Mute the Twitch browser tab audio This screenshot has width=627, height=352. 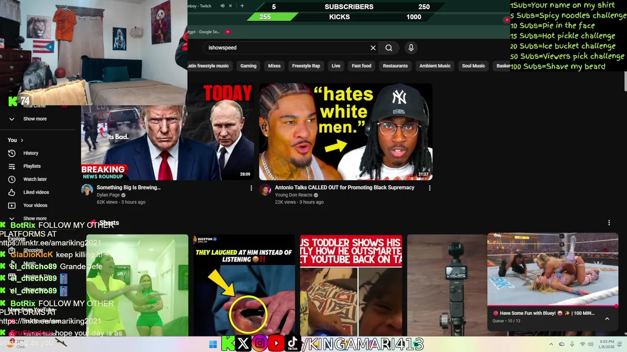coord(222,6)
